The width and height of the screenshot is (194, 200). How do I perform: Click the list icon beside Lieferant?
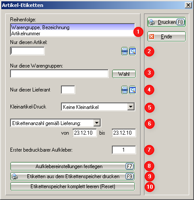pyautogui.click(x=124, y=90)
